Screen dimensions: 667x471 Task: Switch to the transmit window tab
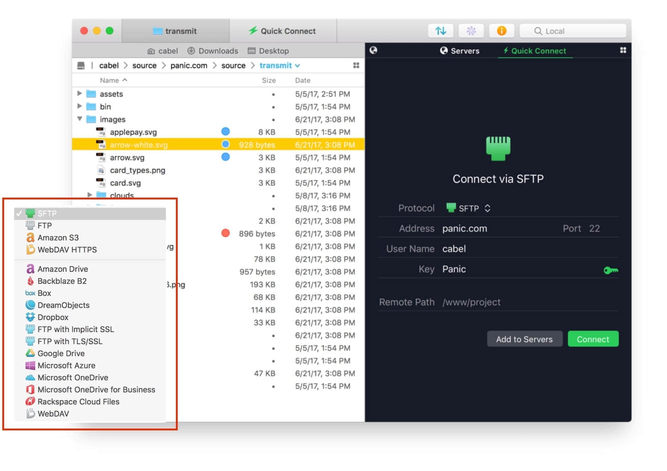pos(175,31)
